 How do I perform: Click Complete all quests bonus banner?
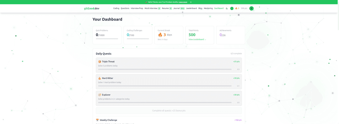[x=169, y=111]
